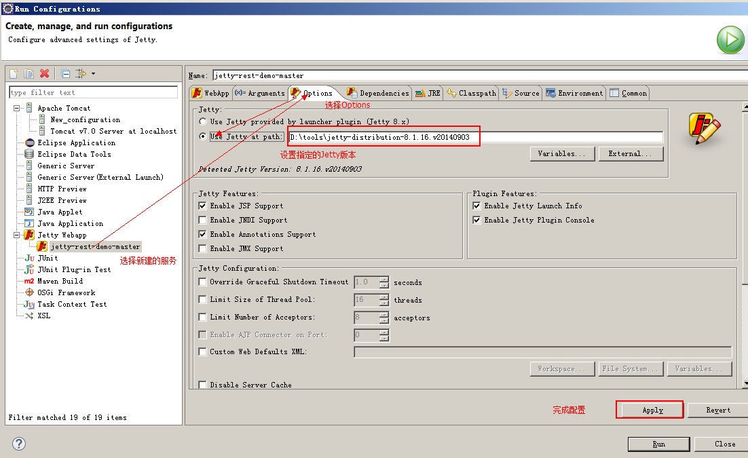Switch to the Options tab

[312, 93]
